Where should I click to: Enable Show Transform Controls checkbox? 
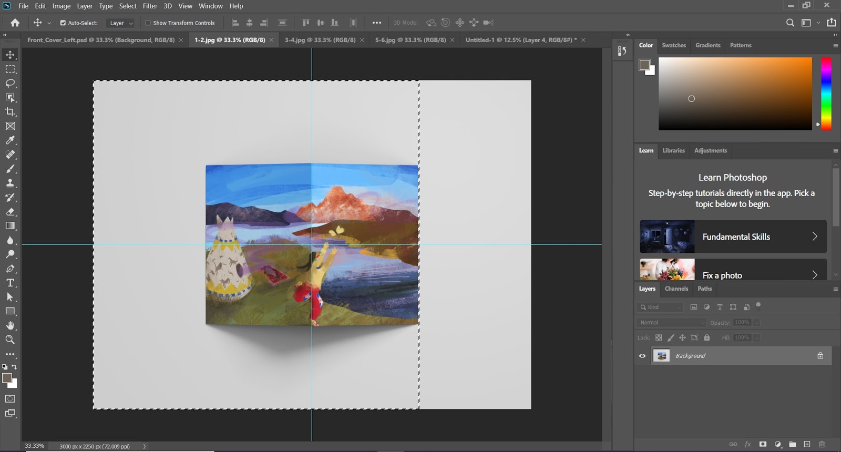[x=148, y=23]
